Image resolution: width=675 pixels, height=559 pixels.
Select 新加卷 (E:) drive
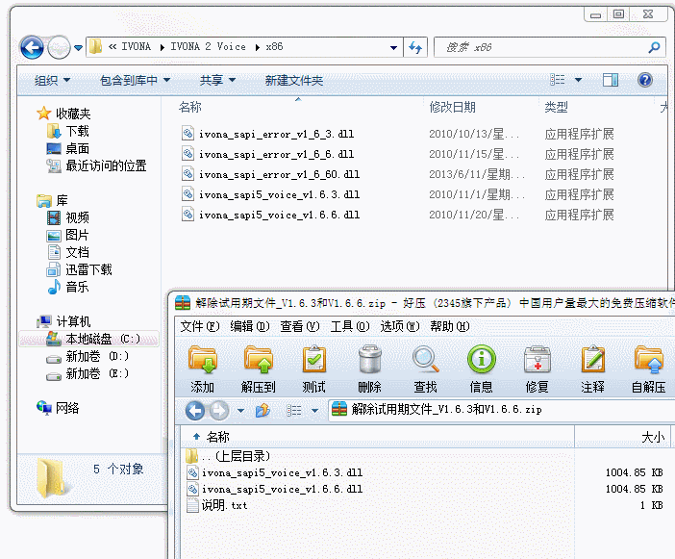tap(97, 374)
